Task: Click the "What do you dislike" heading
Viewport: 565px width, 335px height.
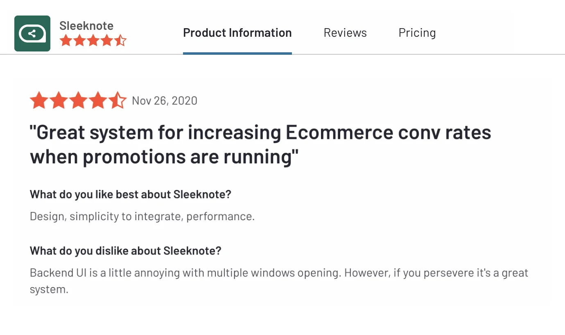Action: click(x=126, y=250)
